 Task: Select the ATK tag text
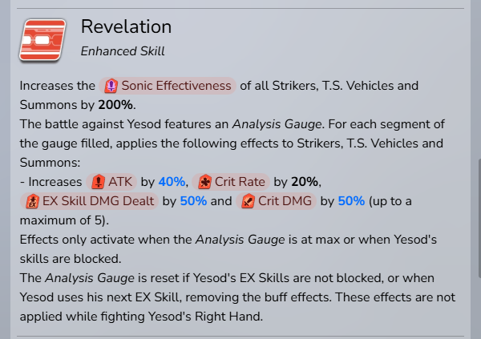point(120,181)
